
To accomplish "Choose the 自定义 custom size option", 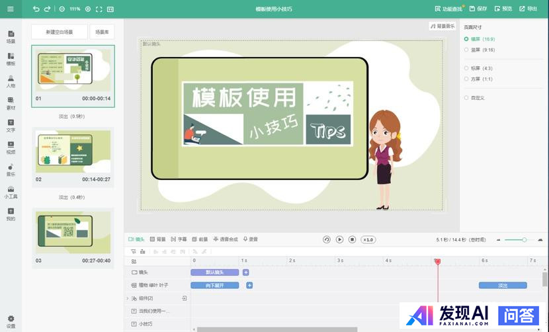I will click(x=466, y=98).
